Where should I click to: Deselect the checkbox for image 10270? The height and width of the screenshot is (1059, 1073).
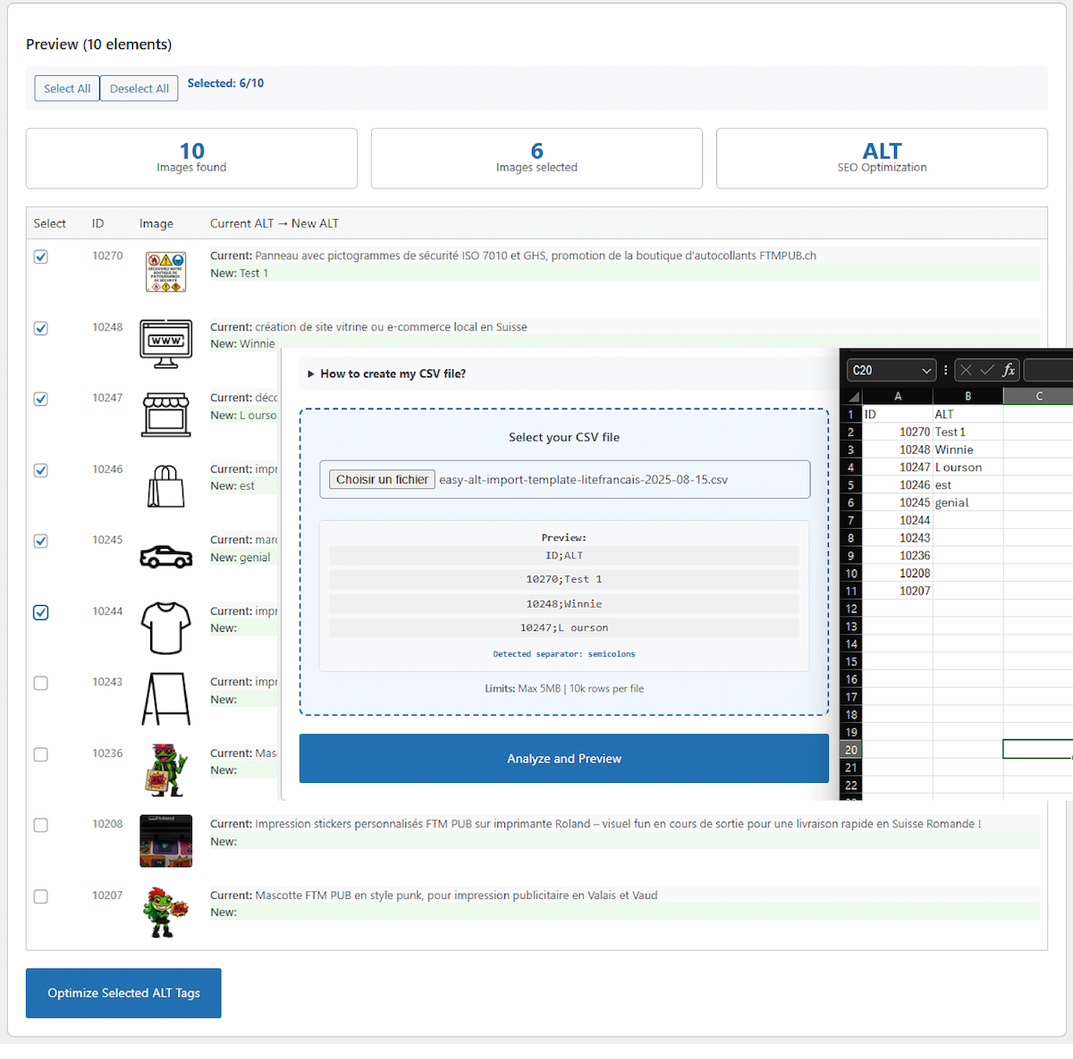coord(40,256)
